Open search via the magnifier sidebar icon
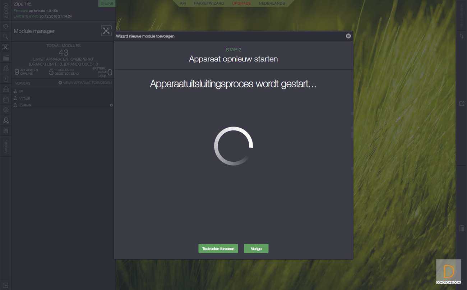This screenshot has height=290, width=467. pyautogui.click(x=6, y=37)
